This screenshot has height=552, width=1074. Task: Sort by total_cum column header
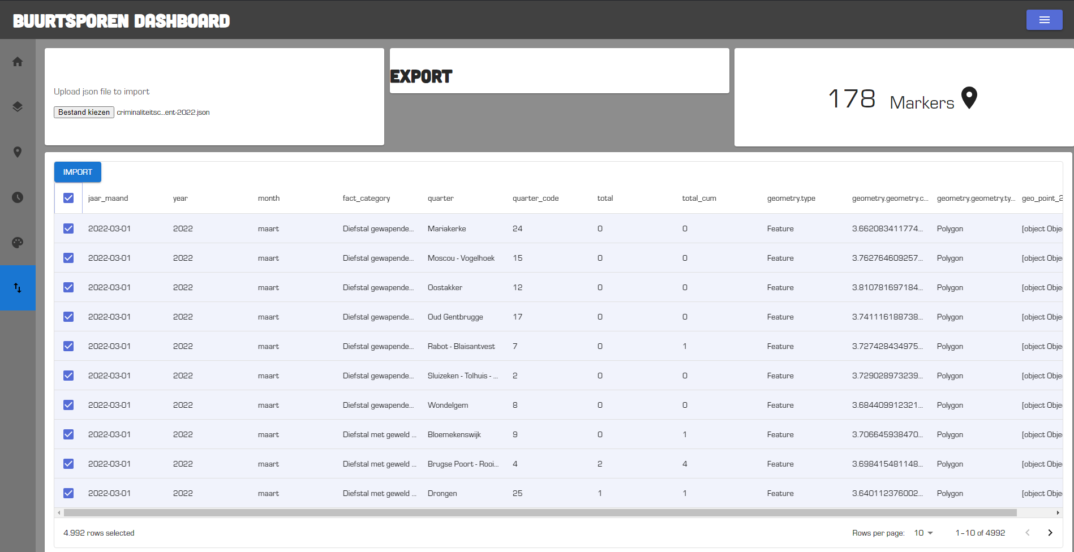click(699, 198)
